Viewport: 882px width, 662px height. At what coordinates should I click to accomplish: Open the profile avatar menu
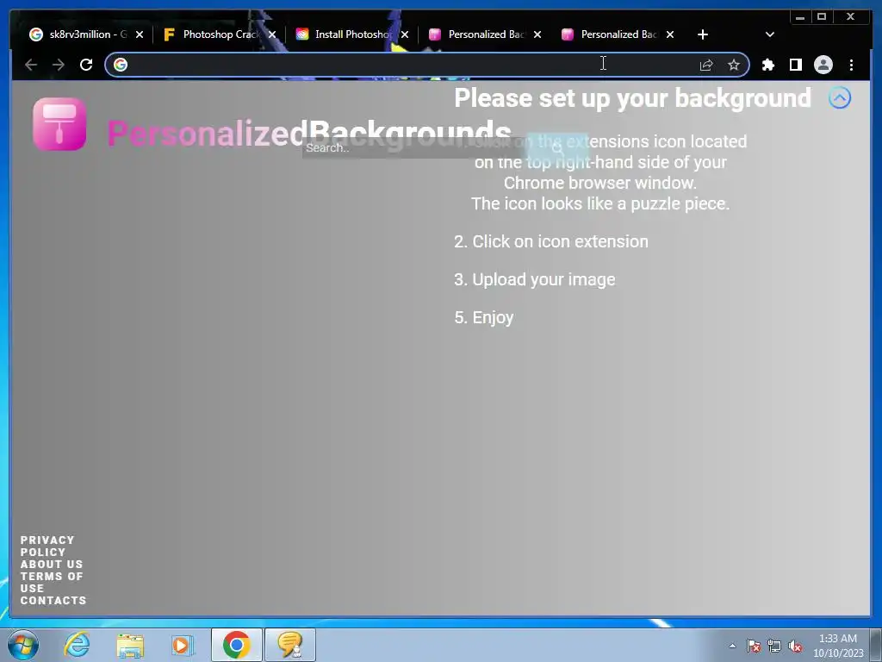[823, 65]
